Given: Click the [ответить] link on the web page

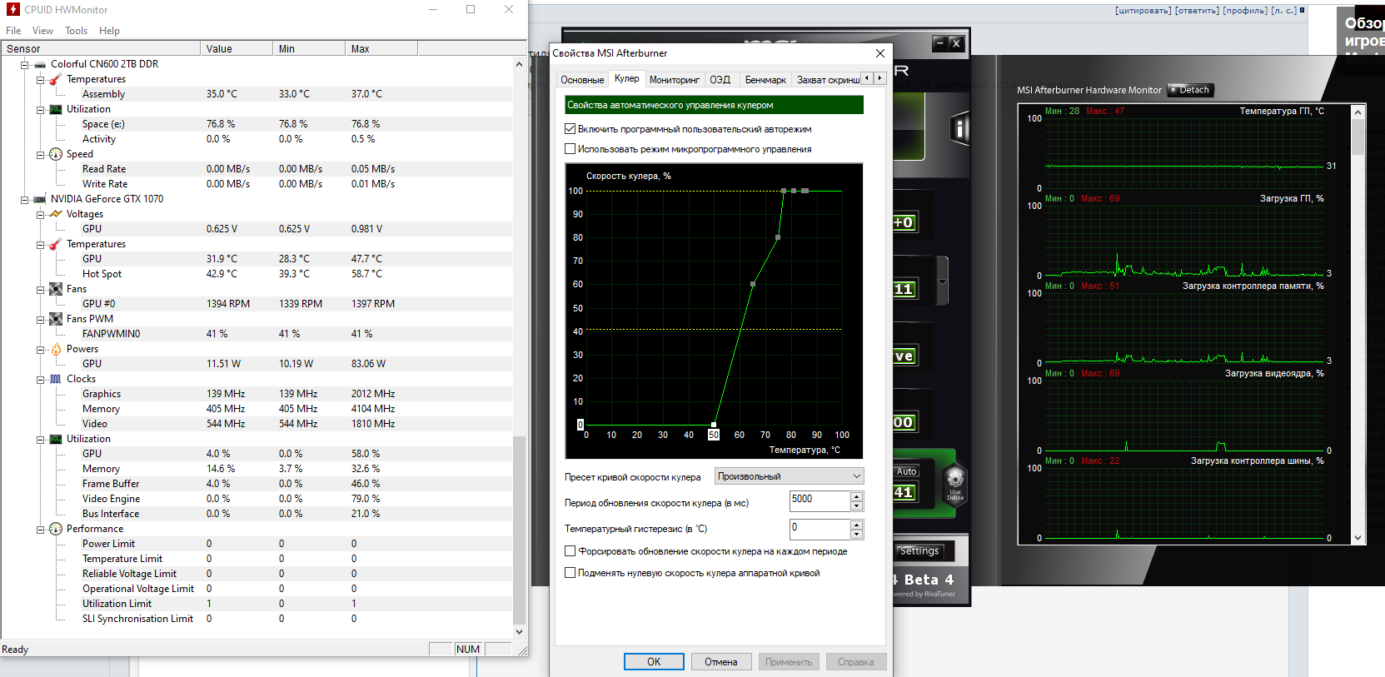Looking at the screenshot, I should click(x=1197, y=10).
